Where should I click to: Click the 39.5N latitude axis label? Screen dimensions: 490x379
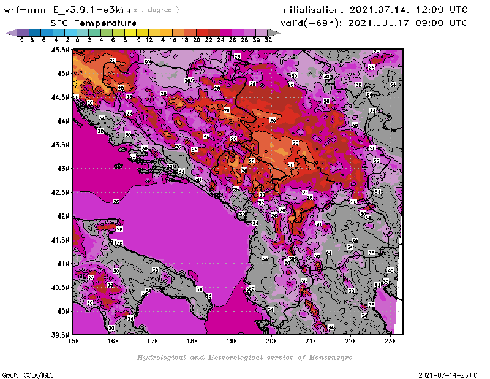pos(60,335)
